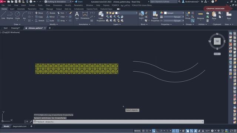The width and height of the screenshot is (237, 133).
Task: Open Layer Properties manager
Action: (101, 16)
